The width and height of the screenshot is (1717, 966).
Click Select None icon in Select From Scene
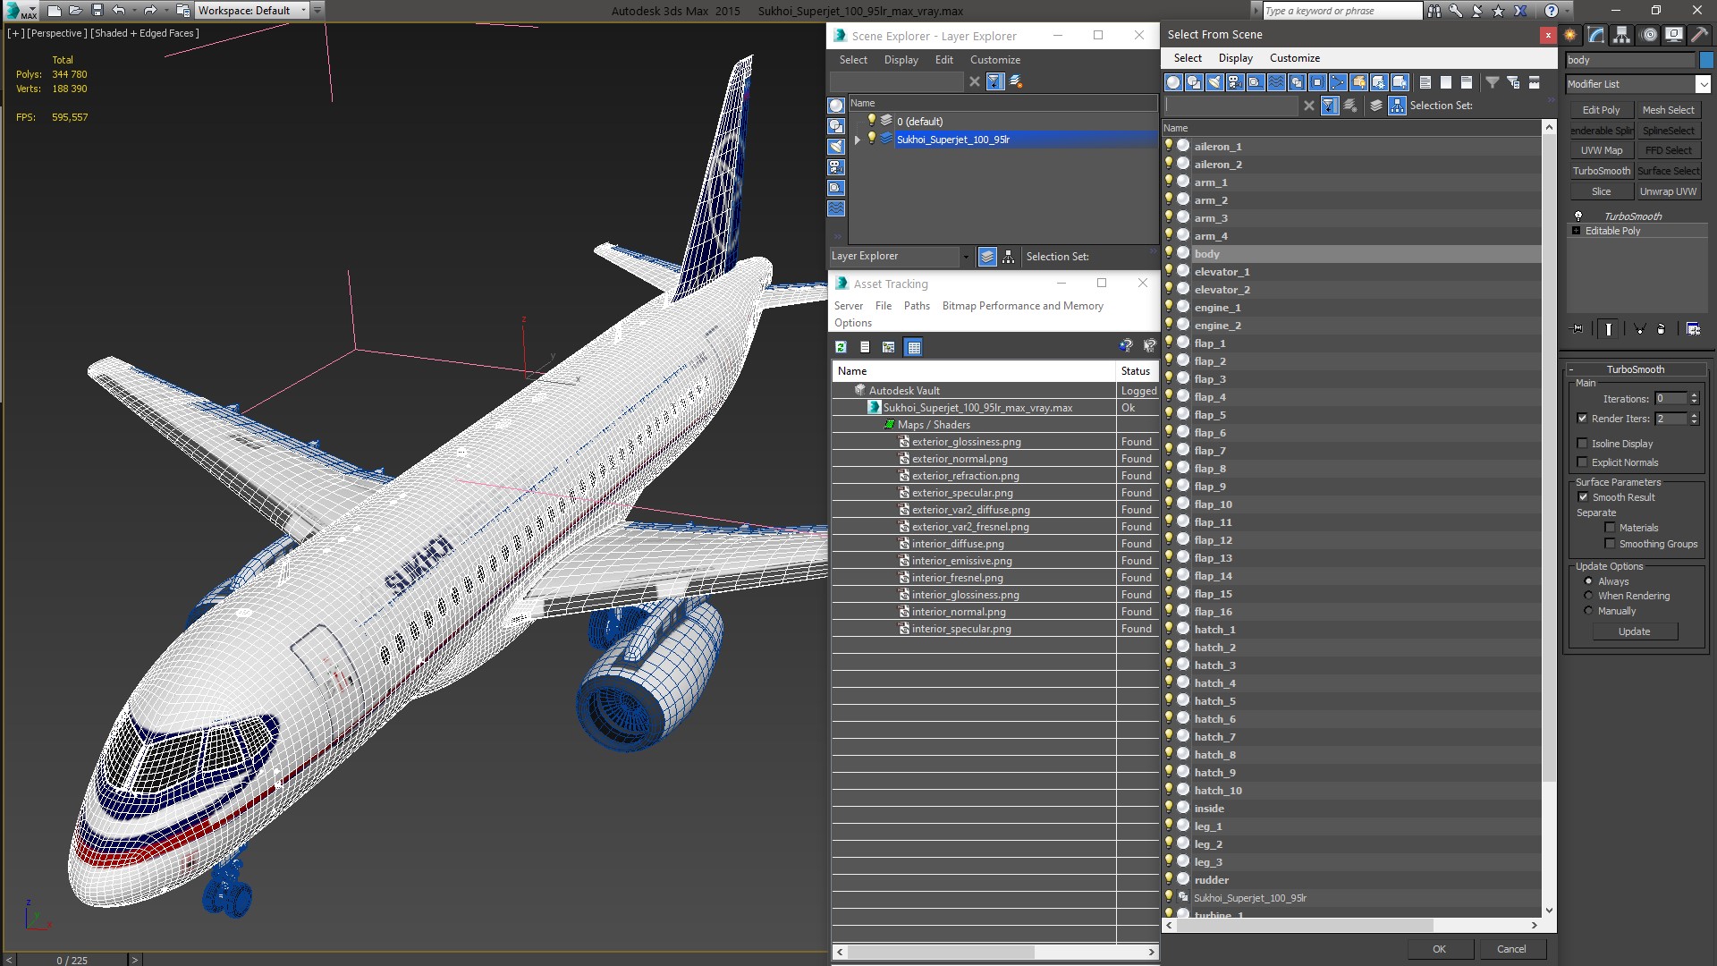[1446, 82]
